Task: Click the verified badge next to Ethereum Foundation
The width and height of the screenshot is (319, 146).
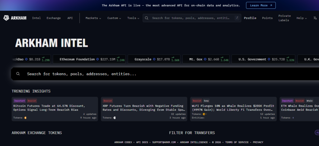Action: coord(98,59)
